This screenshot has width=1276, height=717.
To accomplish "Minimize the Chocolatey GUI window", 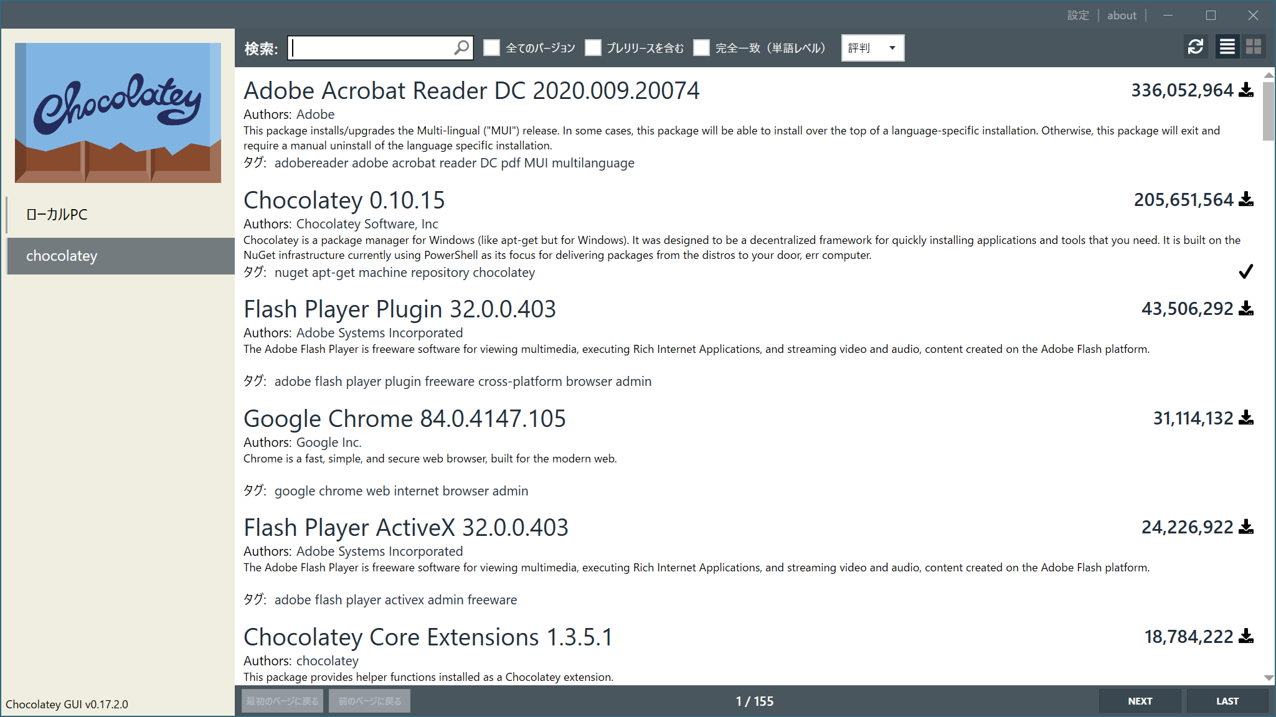I will coord(1168,15).
